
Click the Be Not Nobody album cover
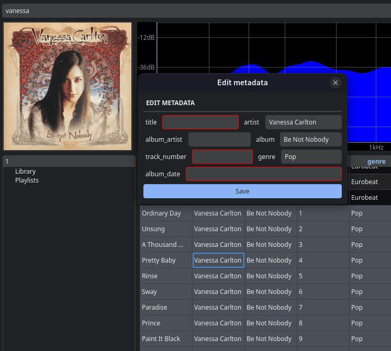(x=68, y=86)
